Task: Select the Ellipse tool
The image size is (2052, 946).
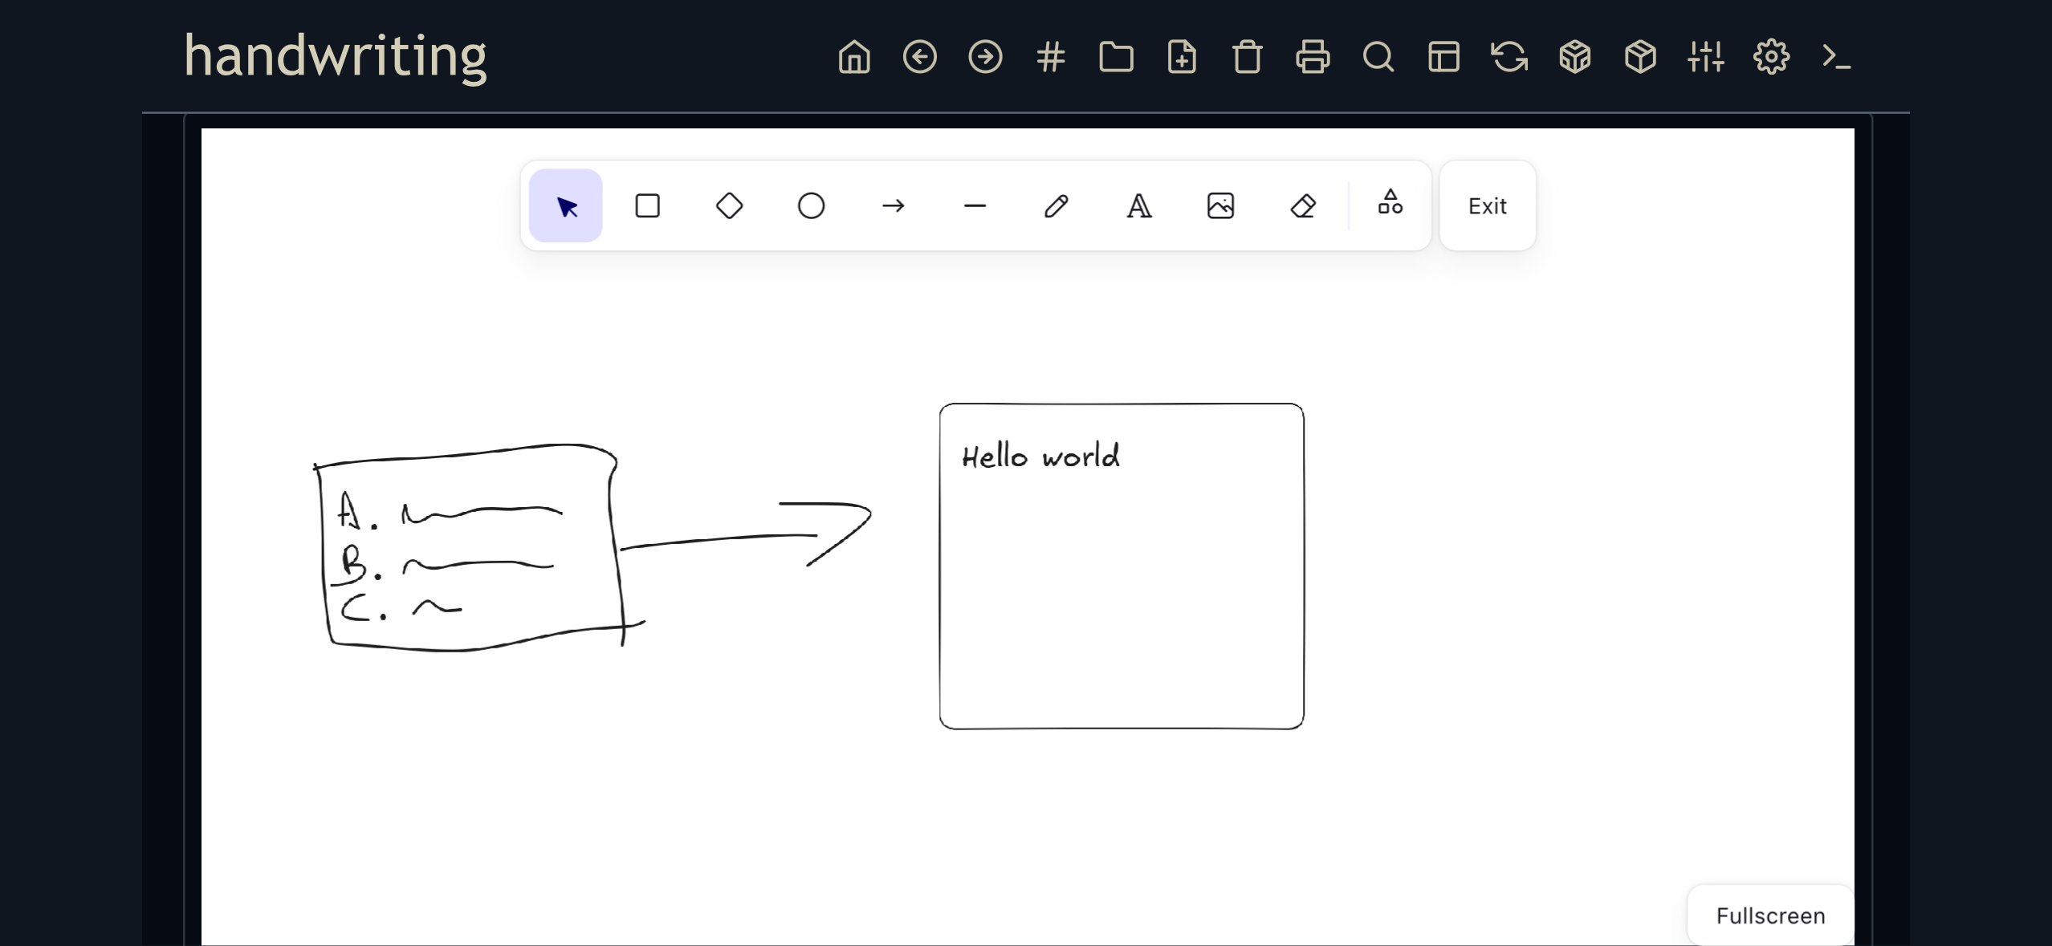Action: (811, 206)
